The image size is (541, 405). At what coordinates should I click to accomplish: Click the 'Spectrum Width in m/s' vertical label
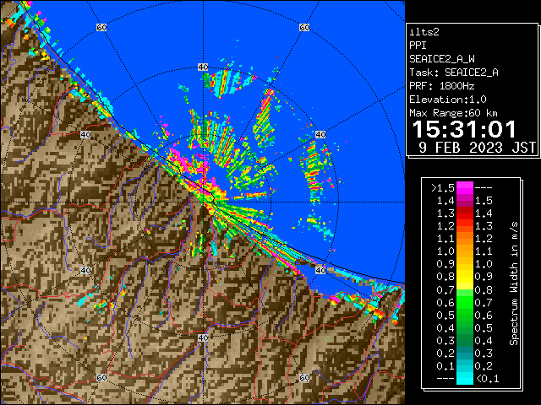(x=514, y=283)
